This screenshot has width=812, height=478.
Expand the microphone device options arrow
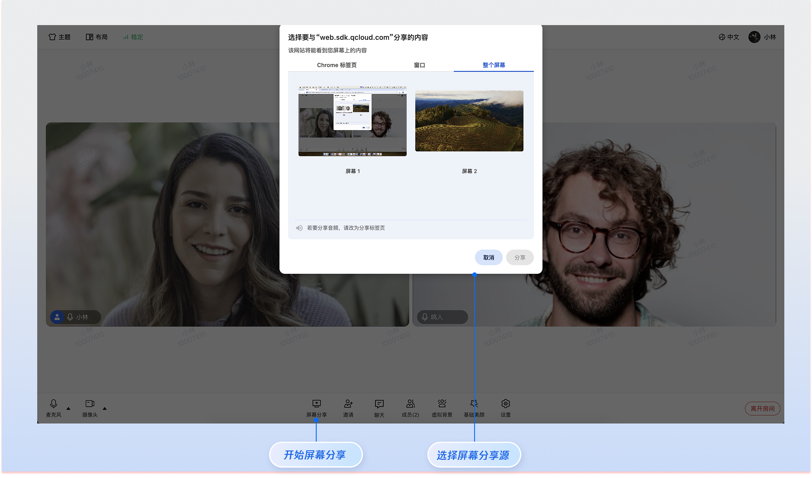tap(68, 408)
